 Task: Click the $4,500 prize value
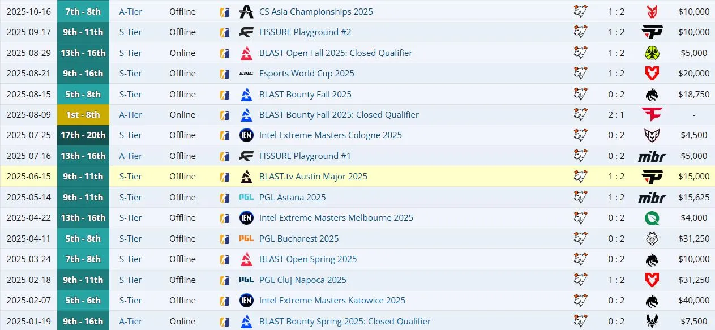(x=695, y=135)
